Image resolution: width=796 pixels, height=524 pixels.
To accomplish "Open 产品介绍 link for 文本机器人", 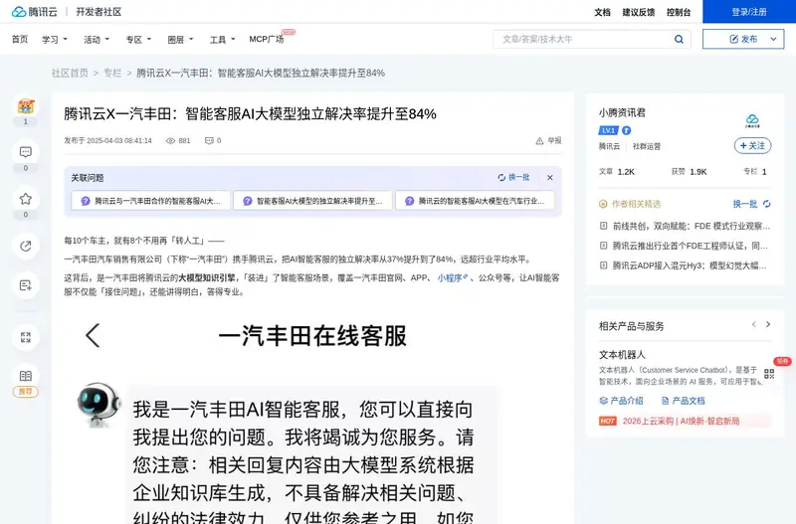I will [621, 401].
